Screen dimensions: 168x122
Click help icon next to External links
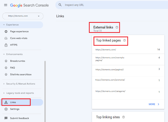[117, 27]
